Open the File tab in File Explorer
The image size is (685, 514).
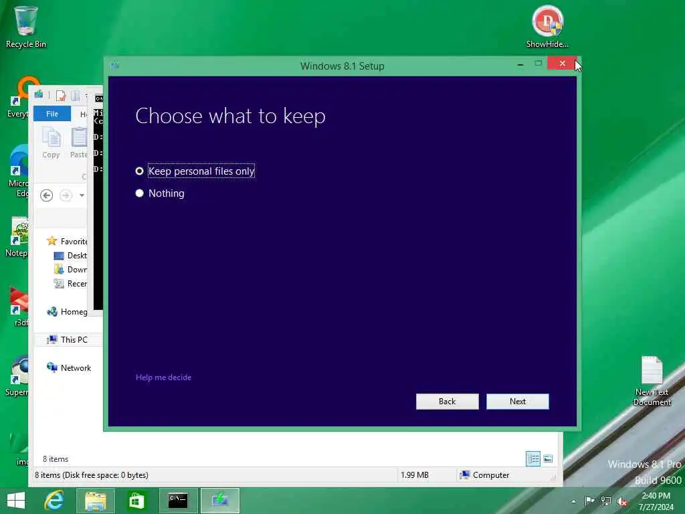pyautogui.click(x=52, y=114)
